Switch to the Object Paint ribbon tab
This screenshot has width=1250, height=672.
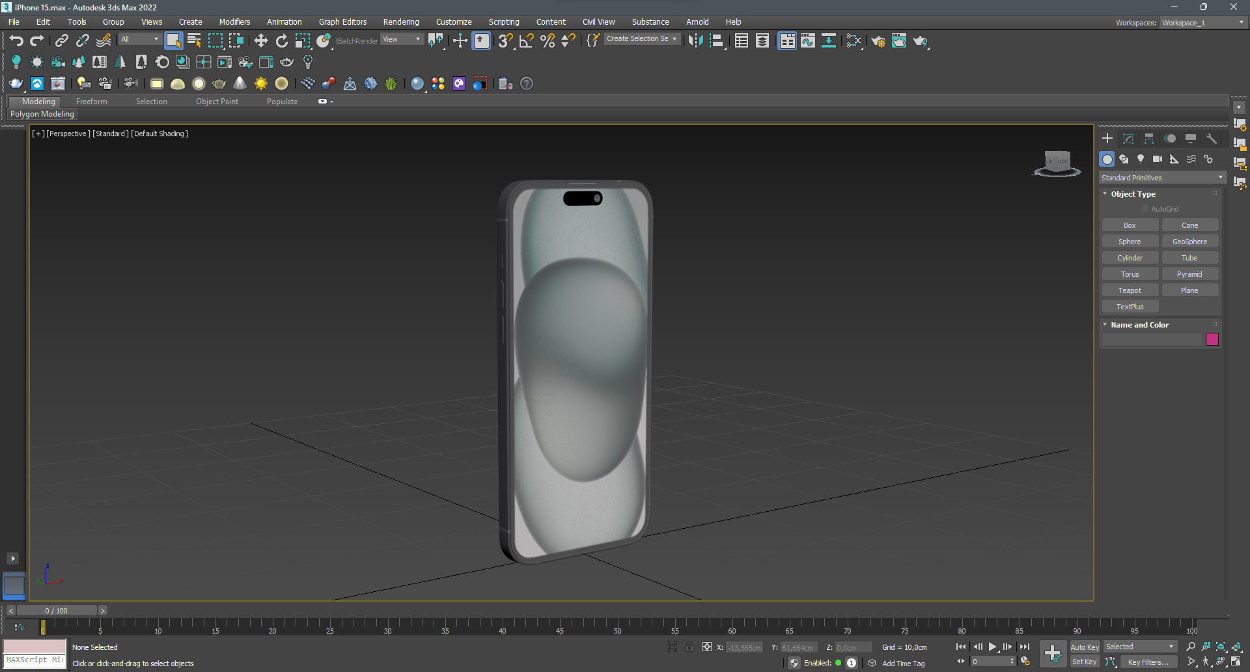pos(217,102)
